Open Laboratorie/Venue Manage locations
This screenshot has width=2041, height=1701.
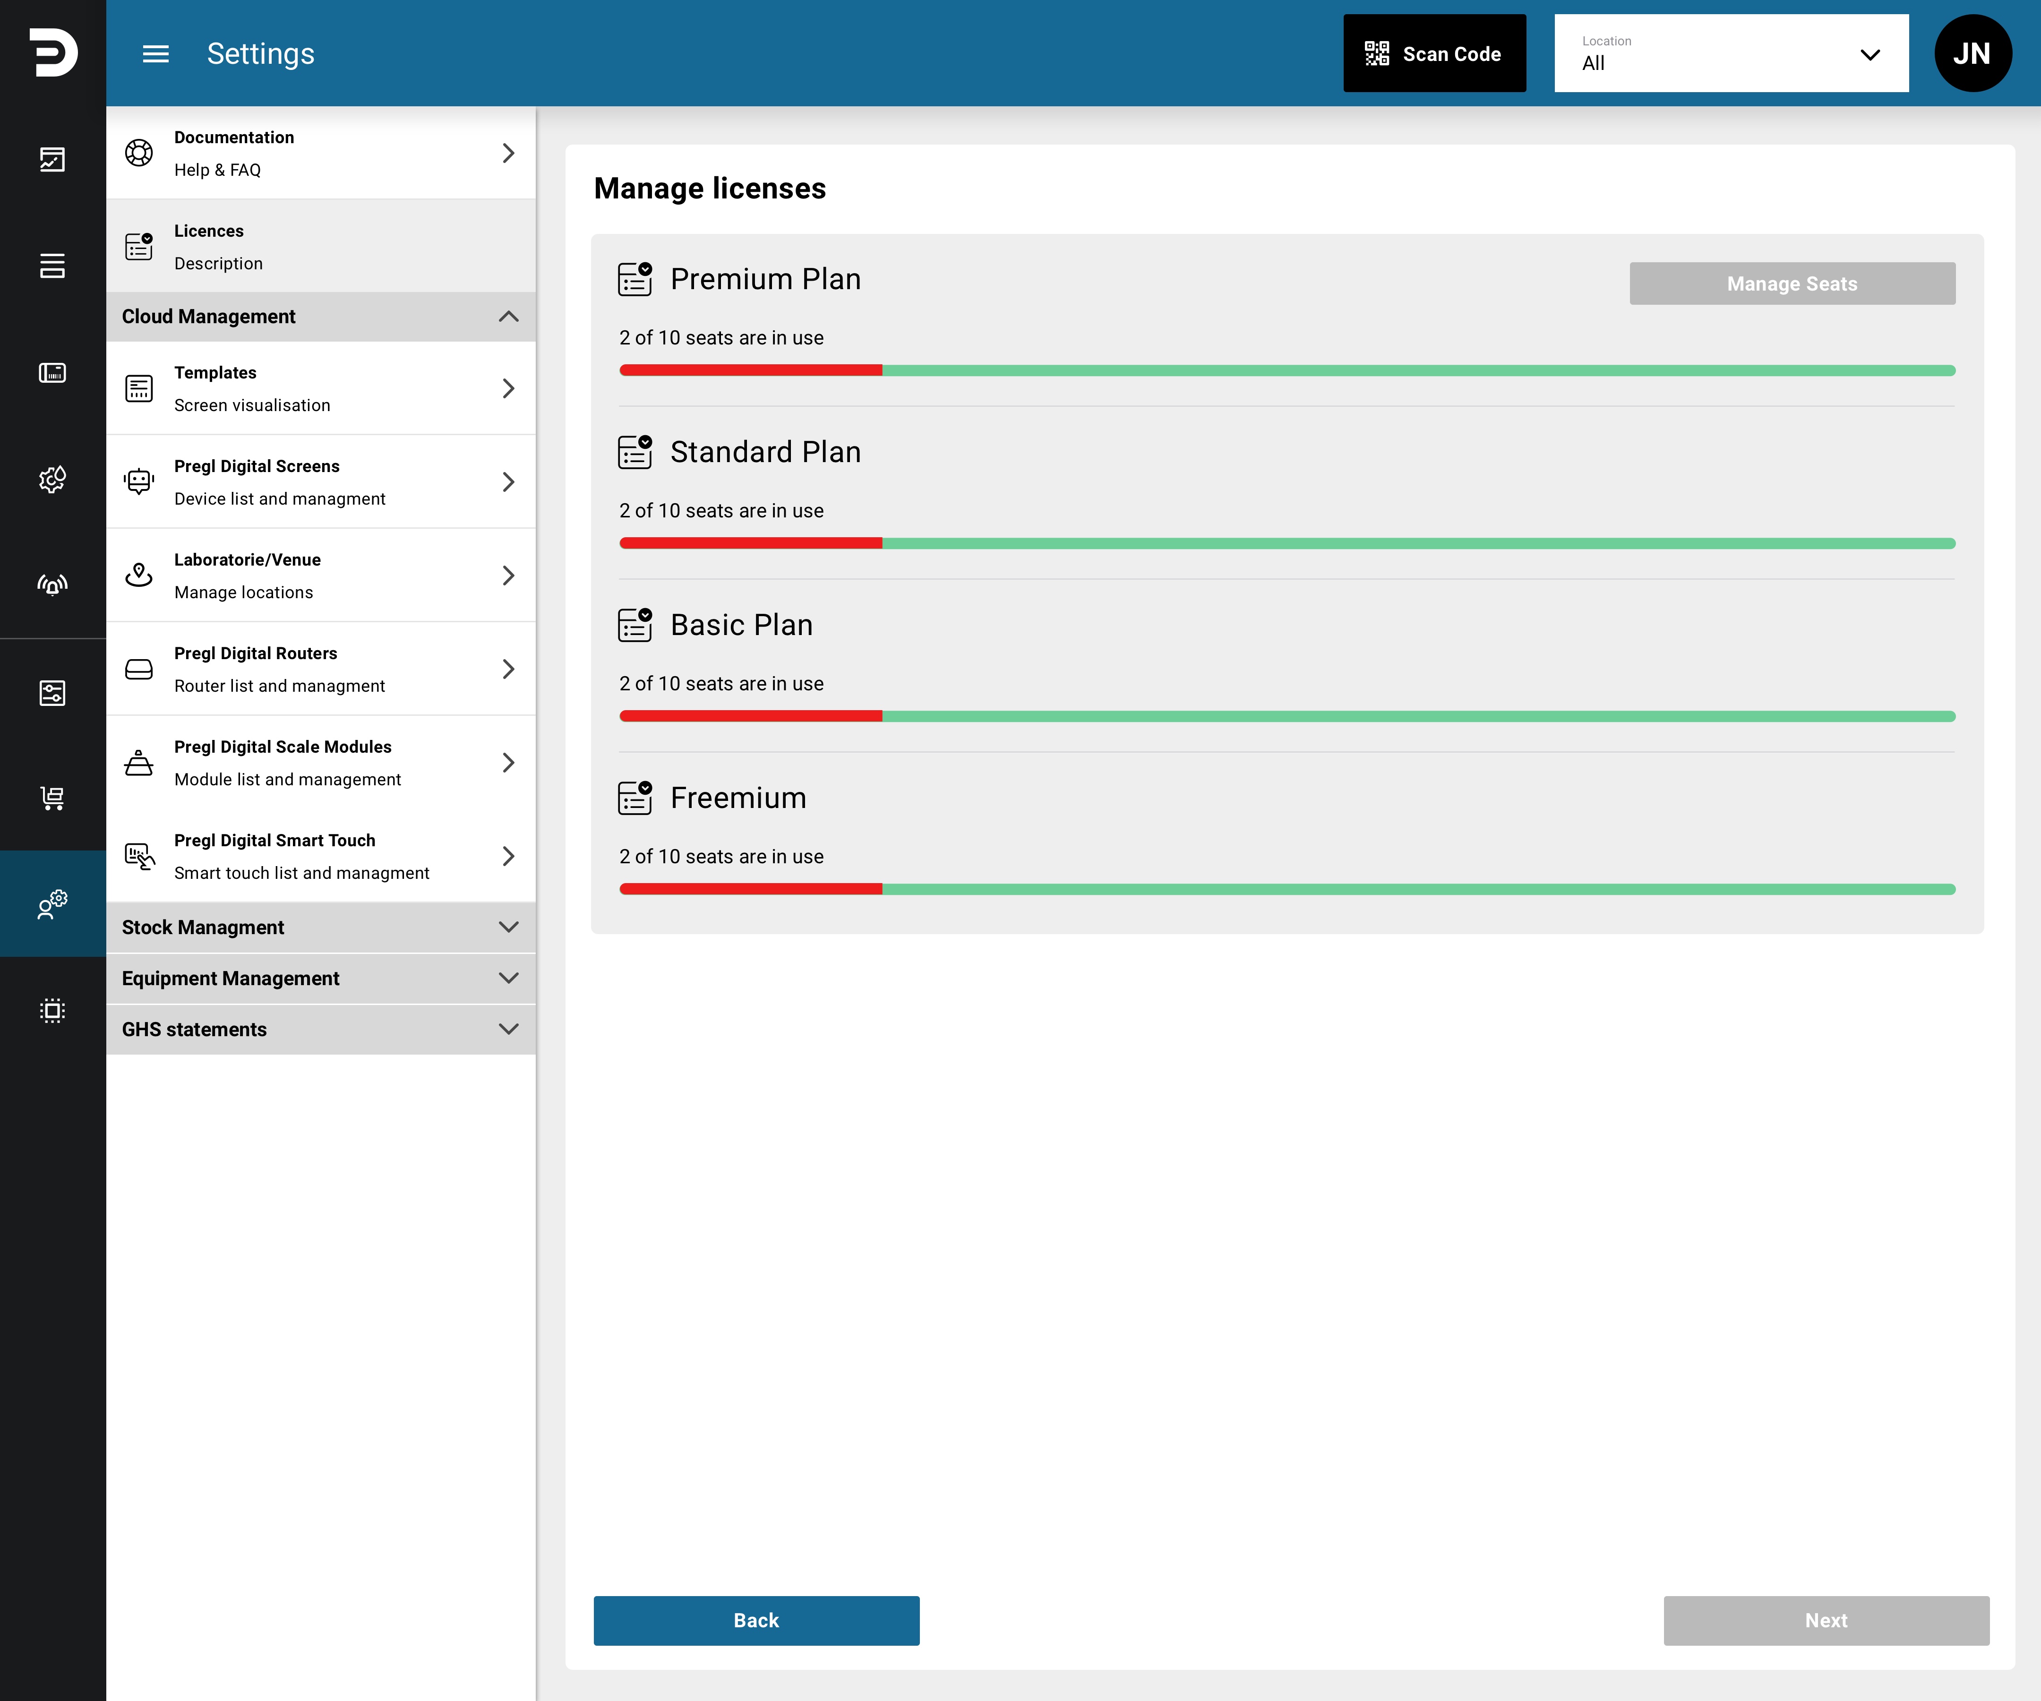point(321,576)
